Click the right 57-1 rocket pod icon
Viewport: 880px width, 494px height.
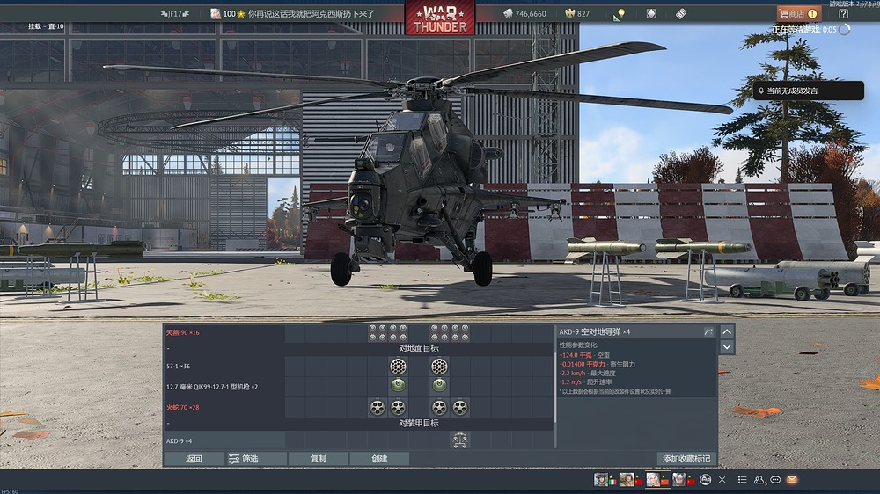click(439, 367)
